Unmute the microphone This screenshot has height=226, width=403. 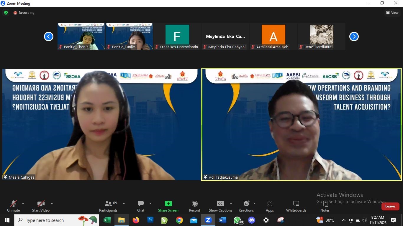(14, 206)
